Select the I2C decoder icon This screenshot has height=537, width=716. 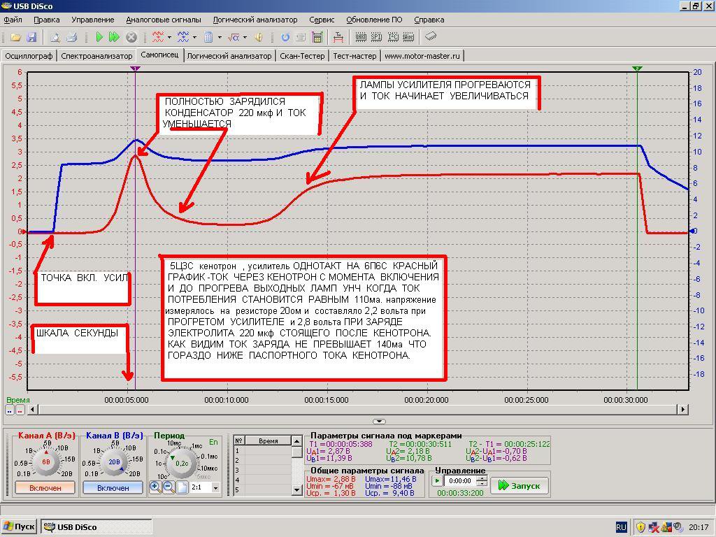click(393, 38)
